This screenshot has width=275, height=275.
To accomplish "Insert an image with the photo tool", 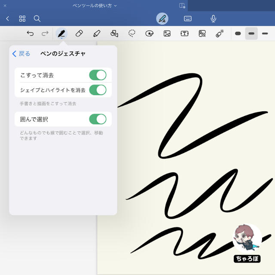I will (167, 34).
